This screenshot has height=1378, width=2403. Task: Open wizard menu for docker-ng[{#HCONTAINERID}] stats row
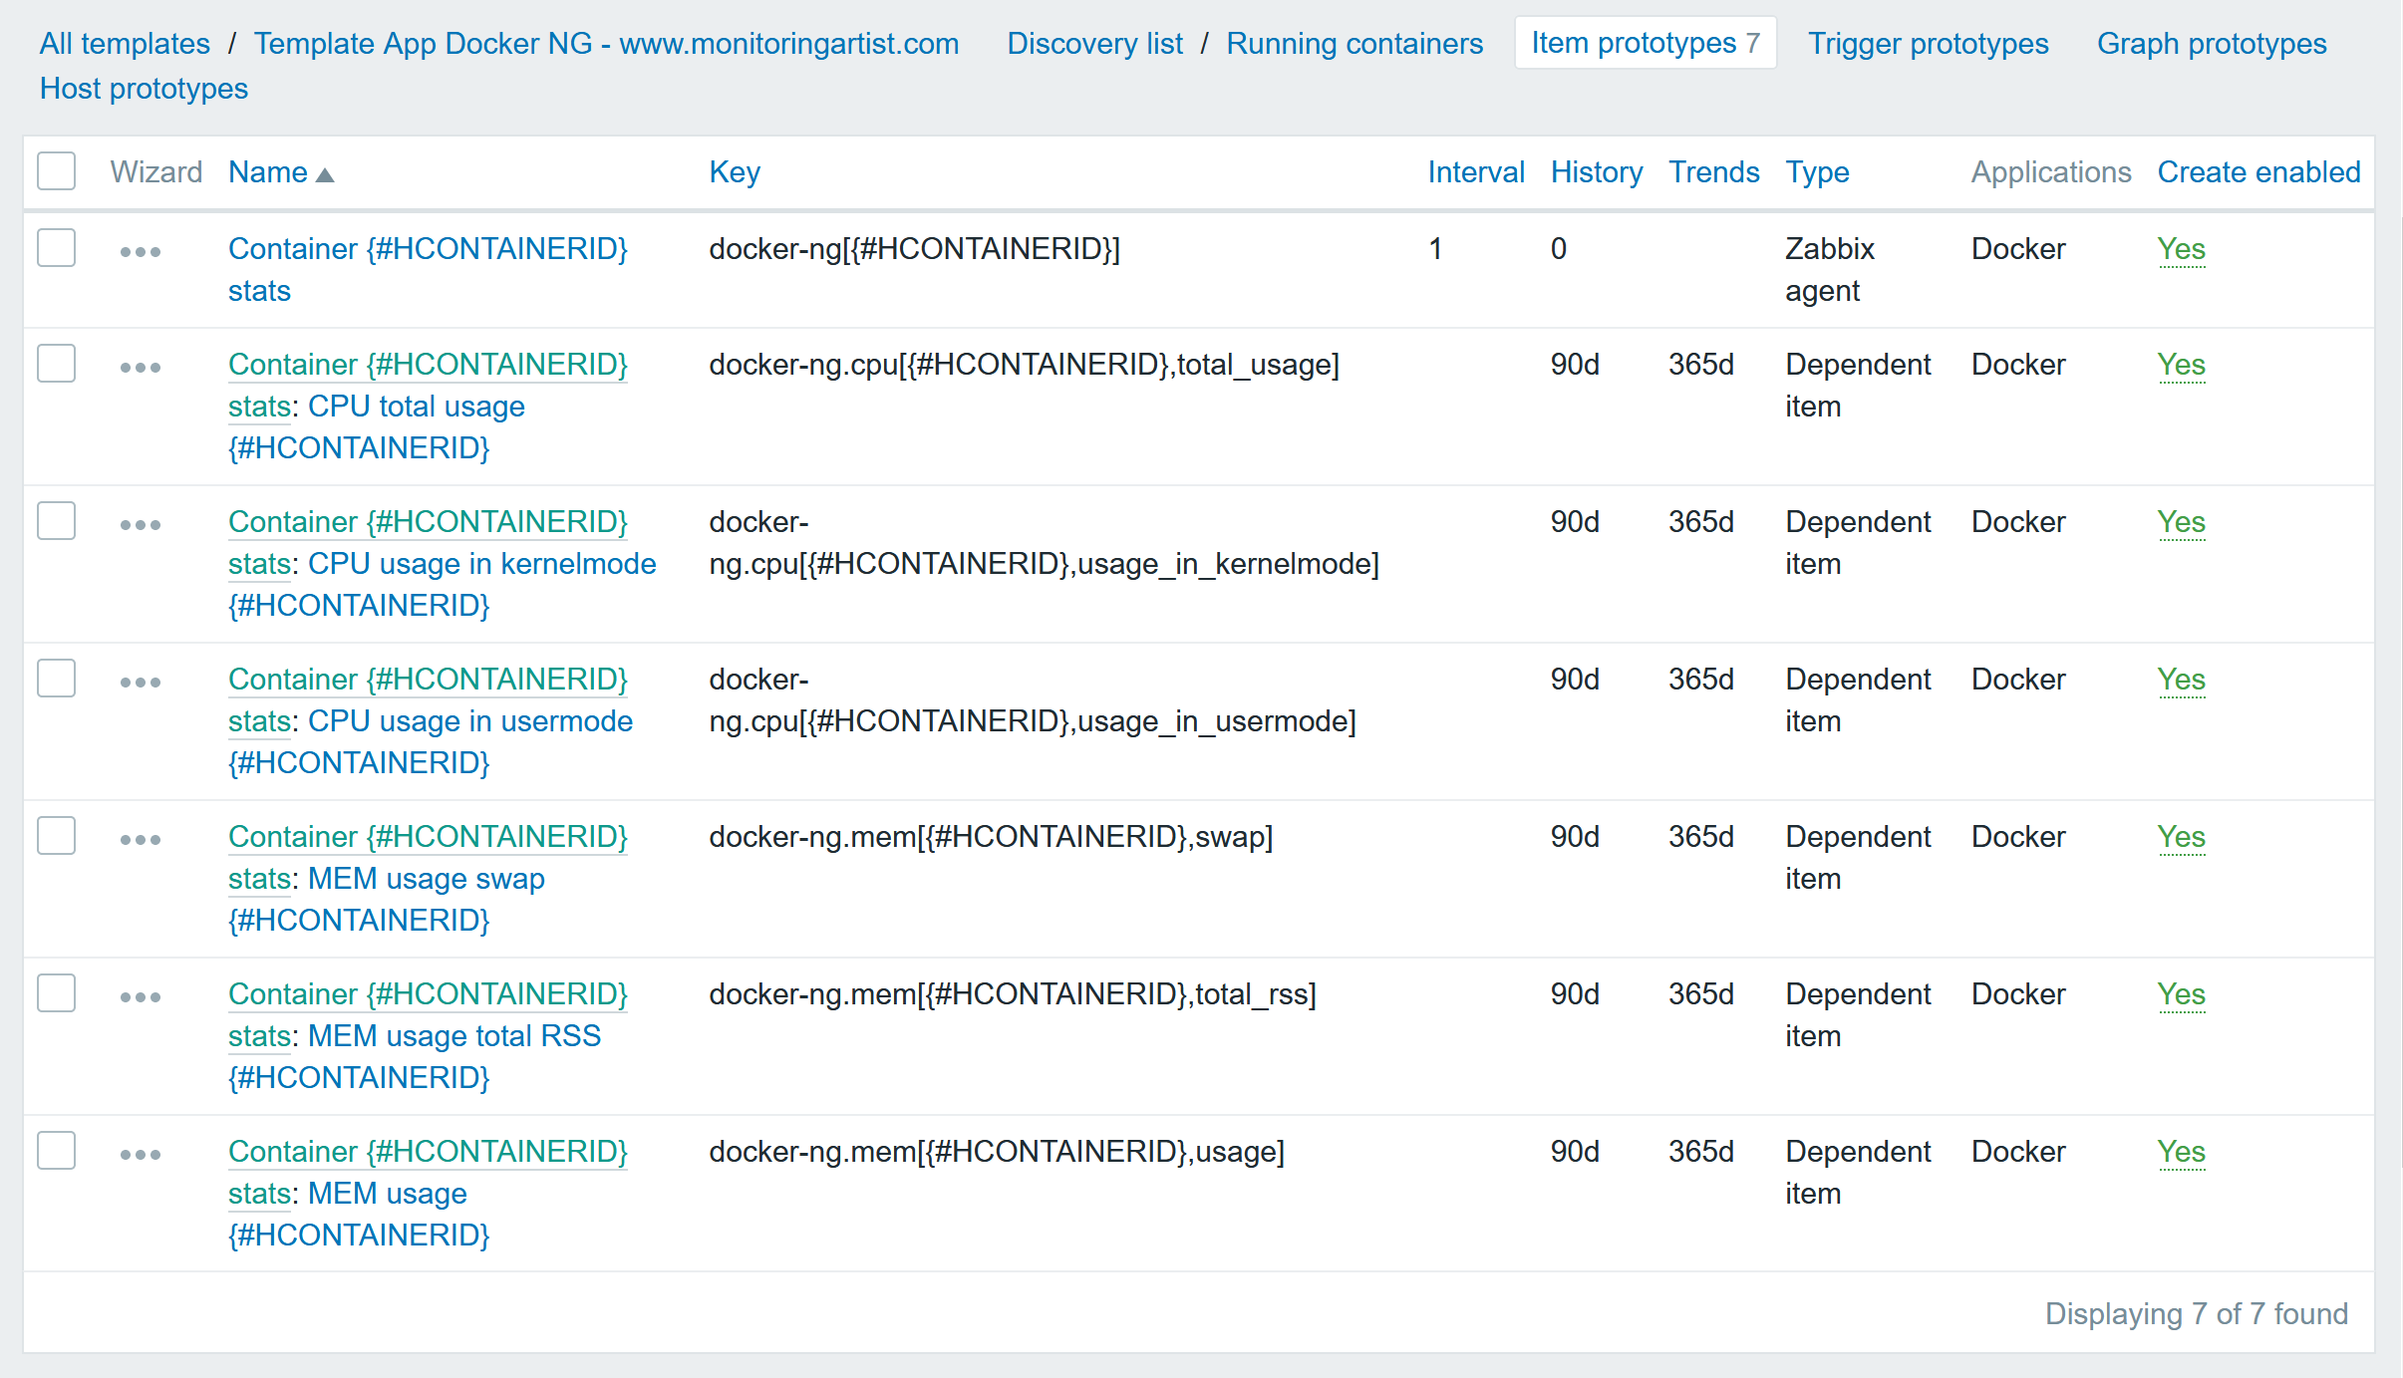(x=141, y=251)
